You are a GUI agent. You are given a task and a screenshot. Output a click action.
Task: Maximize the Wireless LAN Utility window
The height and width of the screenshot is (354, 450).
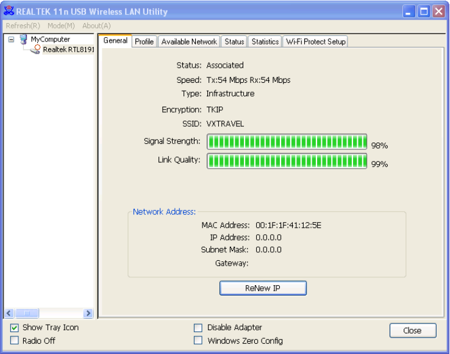point(424,12)
